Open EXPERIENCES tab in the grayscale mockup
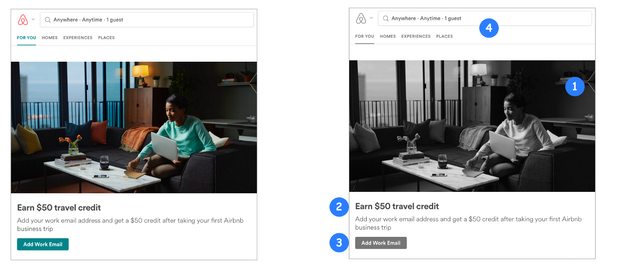Viewport: 636px width, 270px height. (416, 36)
